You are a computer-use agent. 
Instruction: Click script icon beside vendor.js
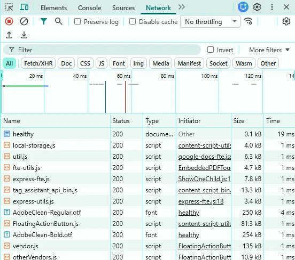[7, 246]
